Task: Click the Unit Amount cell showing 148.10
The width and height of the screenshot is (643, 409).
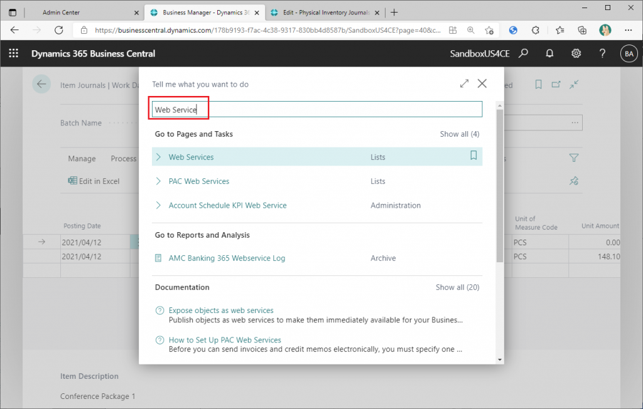Action: tap(595, 257)
